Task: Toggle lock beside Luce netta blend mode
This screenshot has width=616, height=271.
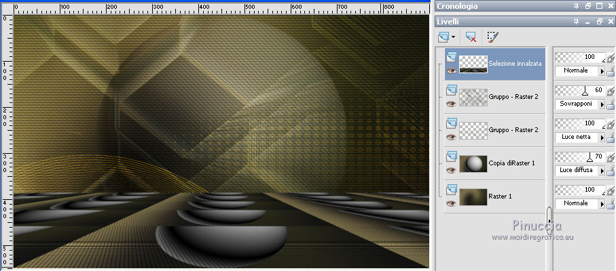Action: (610, 138)
